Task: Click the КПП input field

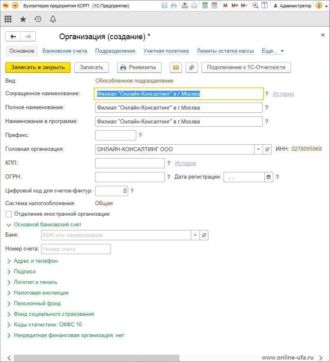Action: pyautogui.click(x=130, y=163)
